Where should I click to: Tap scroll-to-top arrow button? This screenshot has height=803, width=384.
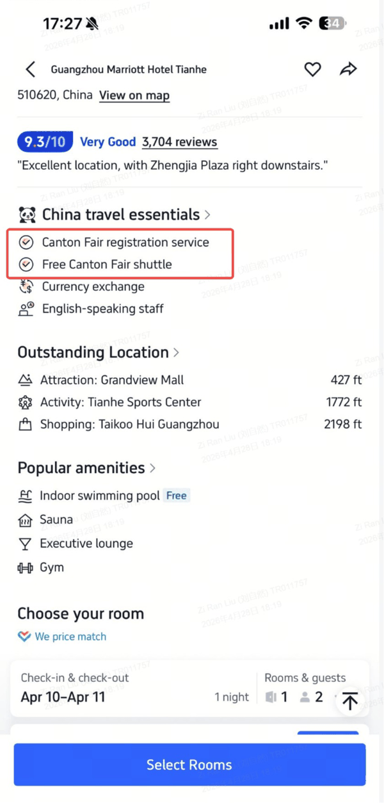(349, 701)
